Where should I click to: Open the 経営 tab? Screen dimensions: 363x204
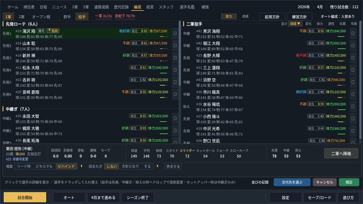[150, 7]
